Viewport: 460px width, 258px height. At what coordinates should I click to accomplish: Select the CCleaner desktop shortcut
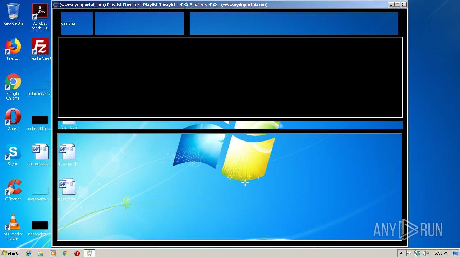[x=13, y=190]
